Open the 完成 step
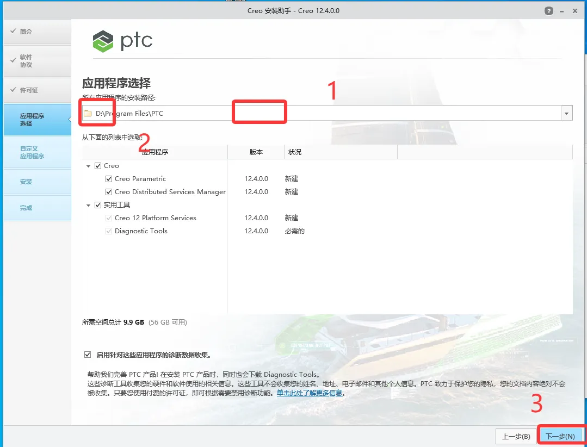This screenshot has height=447, width=587. 38,208
